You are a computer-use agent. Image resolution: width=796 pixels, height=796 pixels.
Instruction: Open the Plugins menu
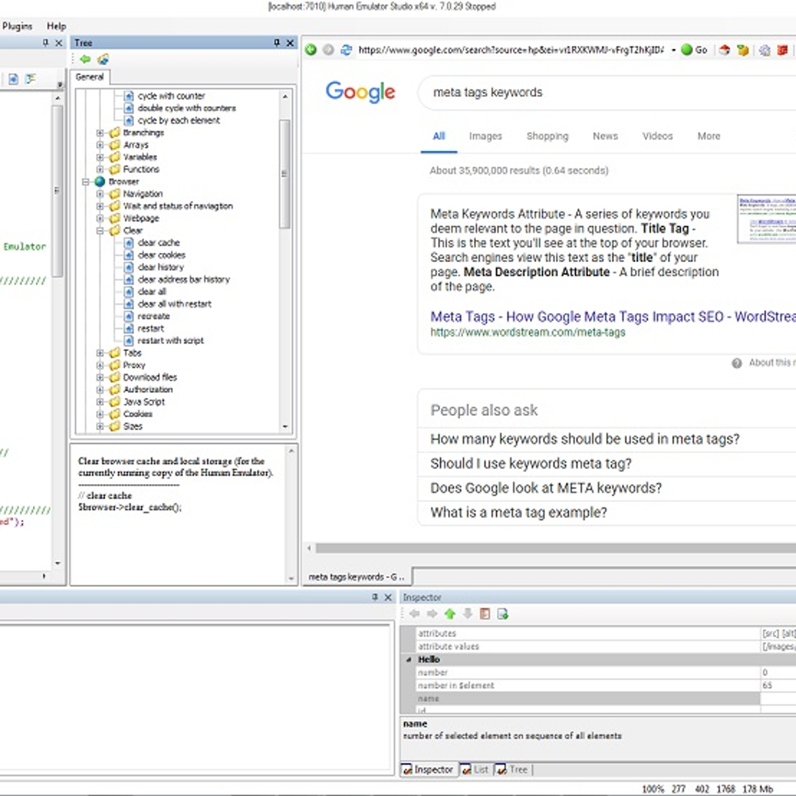[x=17, y=26]
